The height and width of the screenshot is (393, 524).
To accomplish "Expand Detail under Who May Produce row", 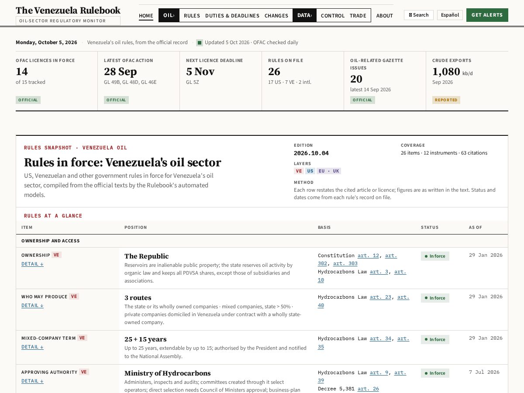I will click(32, 305).
